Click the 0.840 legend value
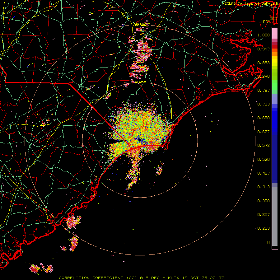Viewport: 280px width, 280px height. click(264, 77)
